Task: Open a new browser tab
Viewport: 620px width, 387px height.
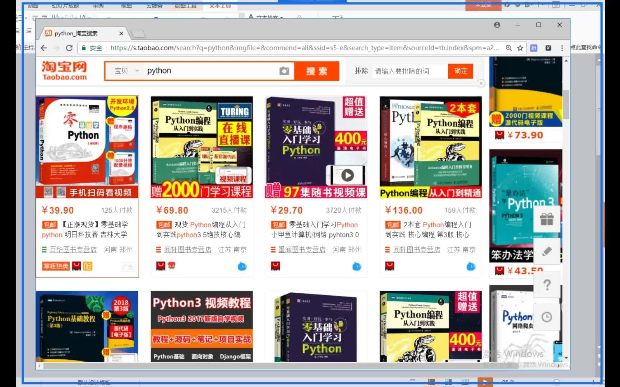Action: (x=138, y=34)
